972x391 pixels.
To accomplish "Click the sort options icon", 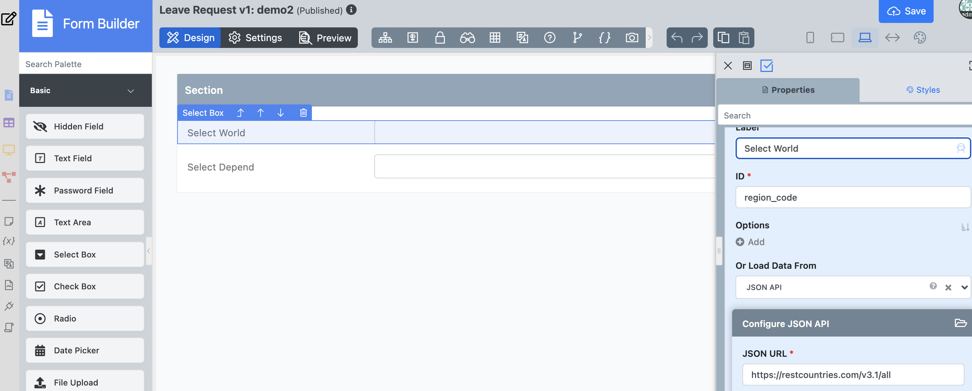I will 965,227.
